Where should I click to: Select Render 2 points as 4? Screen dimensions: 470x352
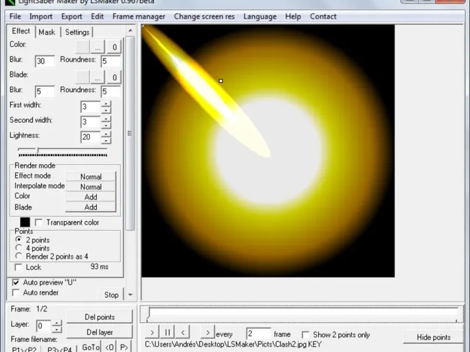click(x=19, y=256)
